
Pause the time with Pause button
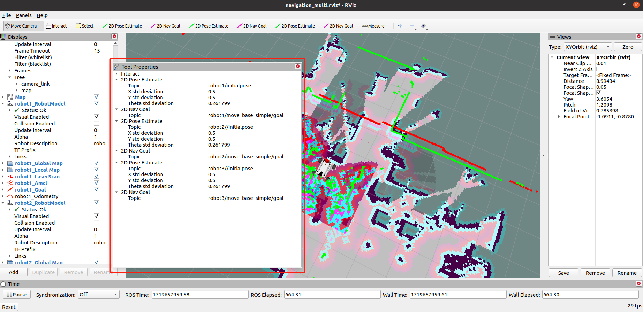(x=17, y=294)
